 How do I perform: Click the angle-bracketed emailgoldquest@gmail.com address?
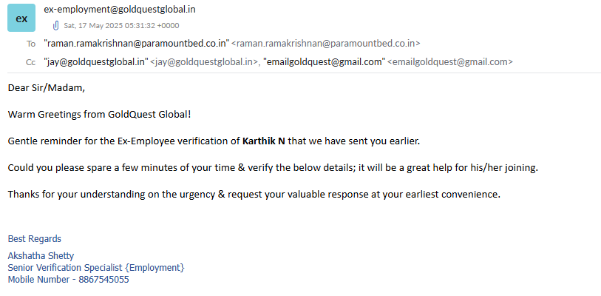click(450, 62)
